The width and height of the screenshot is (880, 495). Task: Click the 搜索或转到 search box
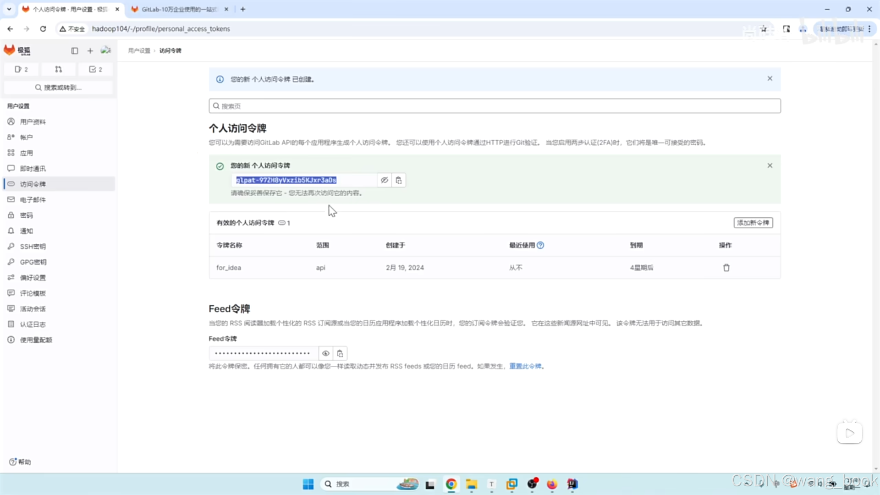58,87
